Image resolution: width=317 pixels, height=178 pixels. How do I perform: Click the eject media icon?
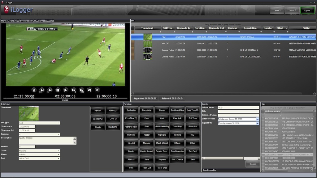[x=34, y=90]
